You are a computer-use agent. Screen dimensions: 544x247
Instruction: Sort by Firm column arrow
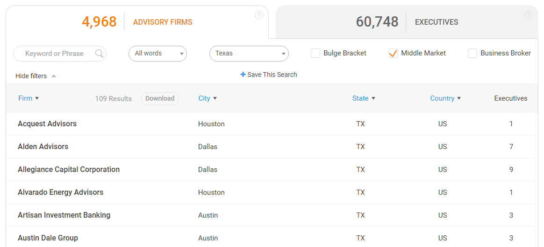[x=37, y=98]
